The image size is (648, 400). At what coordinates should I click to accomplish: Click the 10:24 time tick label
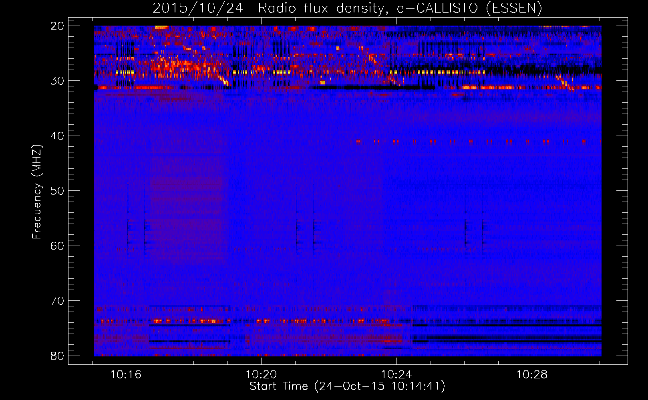click(396, 375)
